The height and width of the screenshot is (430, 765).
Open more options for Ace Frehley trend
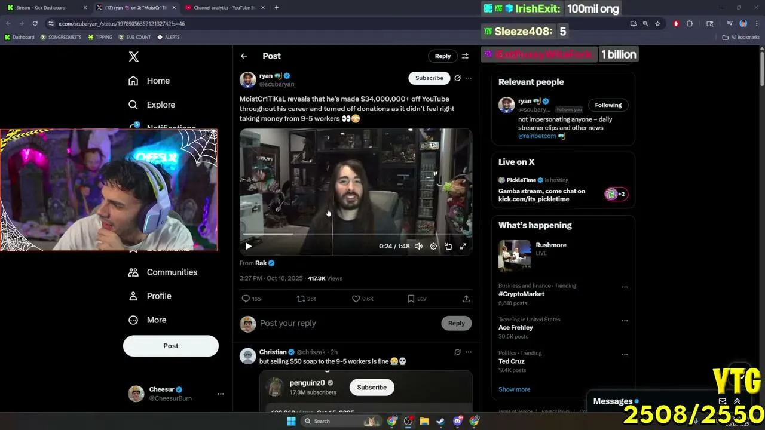[625, 320]
